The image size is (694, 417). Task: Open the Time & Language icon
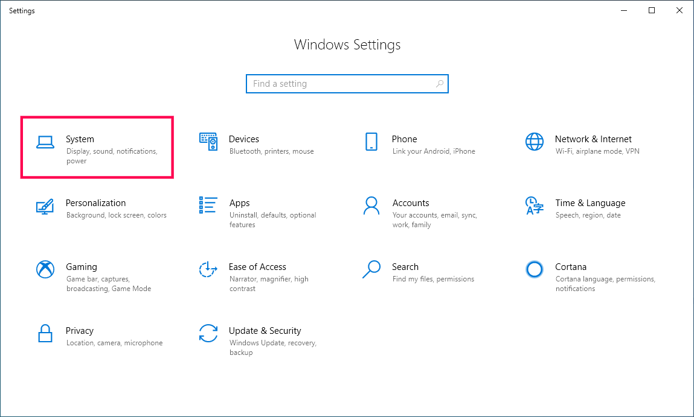click(x=534, y=206)
